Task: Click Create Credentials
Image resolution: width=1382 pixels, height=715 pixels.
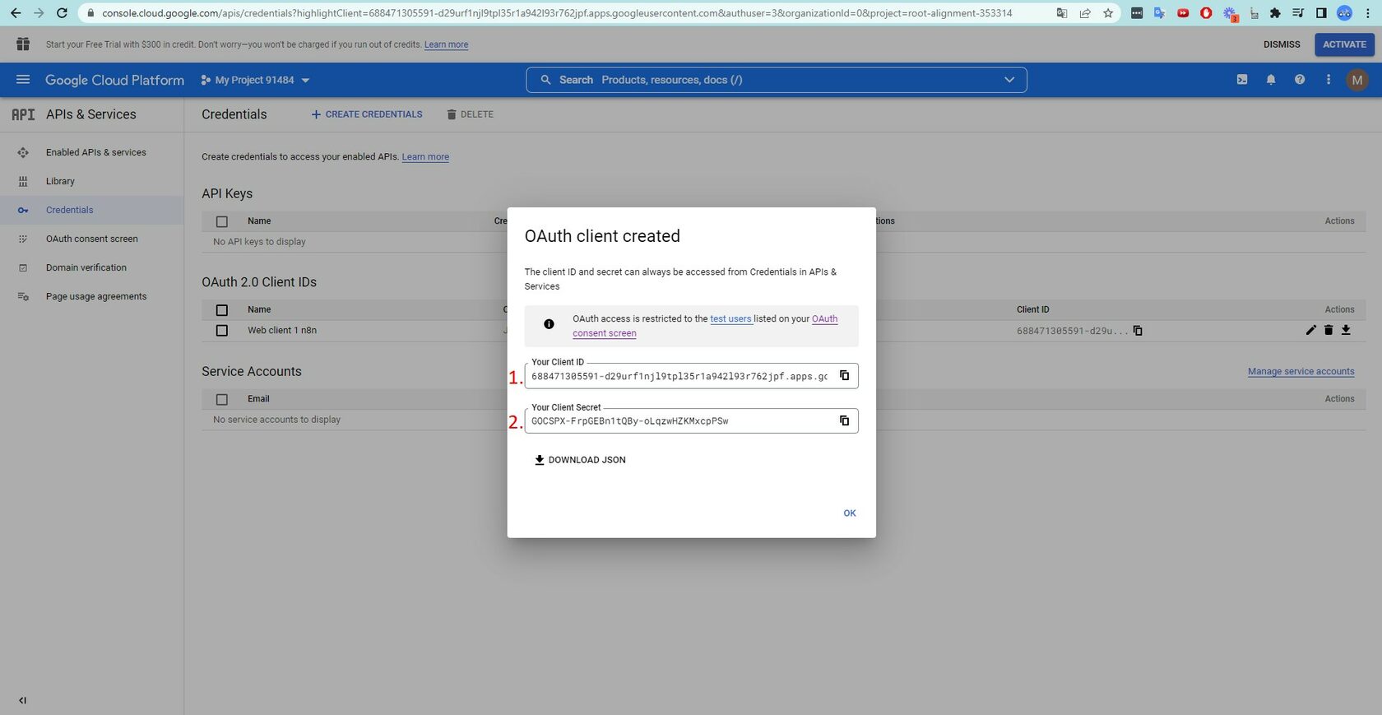Action: click(367, 114)
